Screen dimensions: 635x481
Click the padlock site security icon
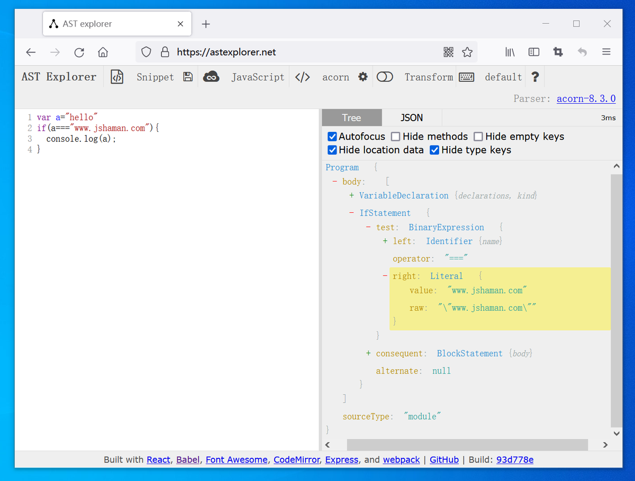point(165,52)
